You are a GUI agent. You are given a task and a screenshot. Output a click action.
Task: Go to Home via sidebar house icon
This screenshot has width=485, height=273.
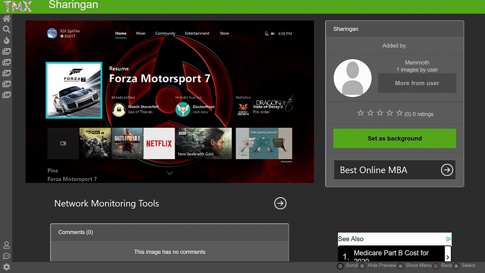7,18
